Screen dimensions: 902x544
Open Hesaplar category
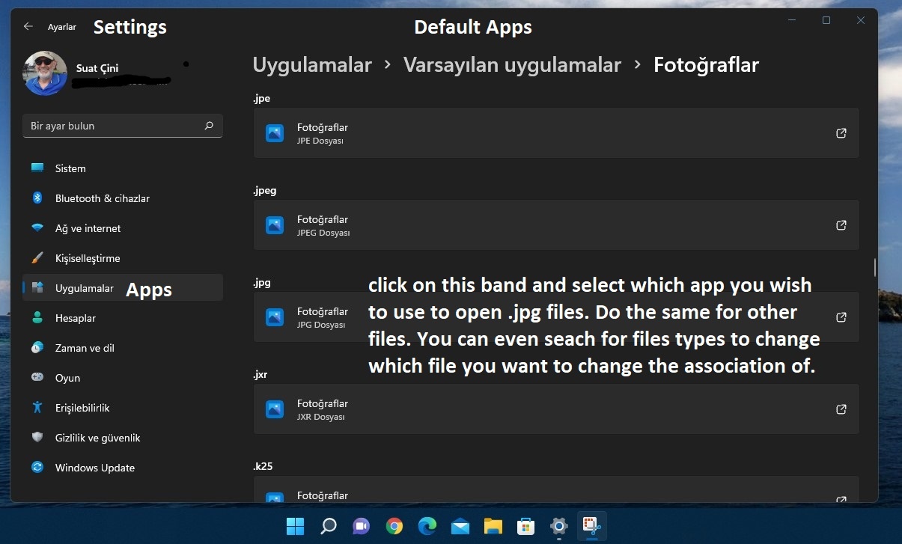(x=123, y=318)
